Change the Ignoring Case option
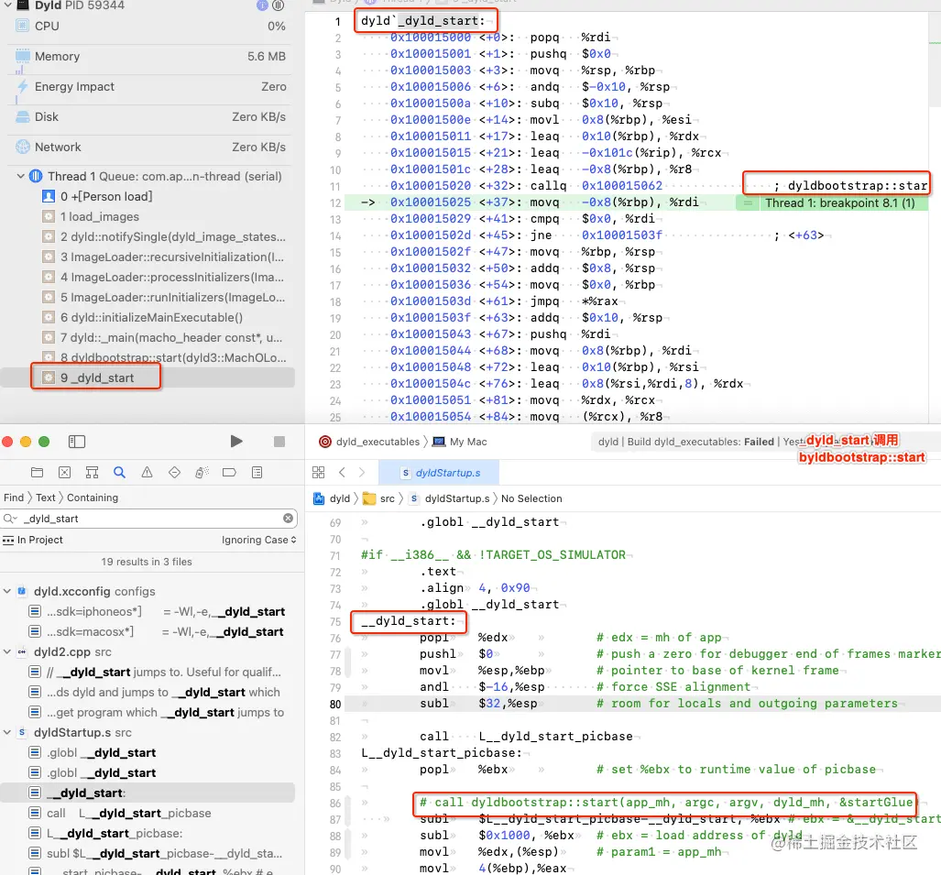Screen dimensions: 941x875 (258, 541)
